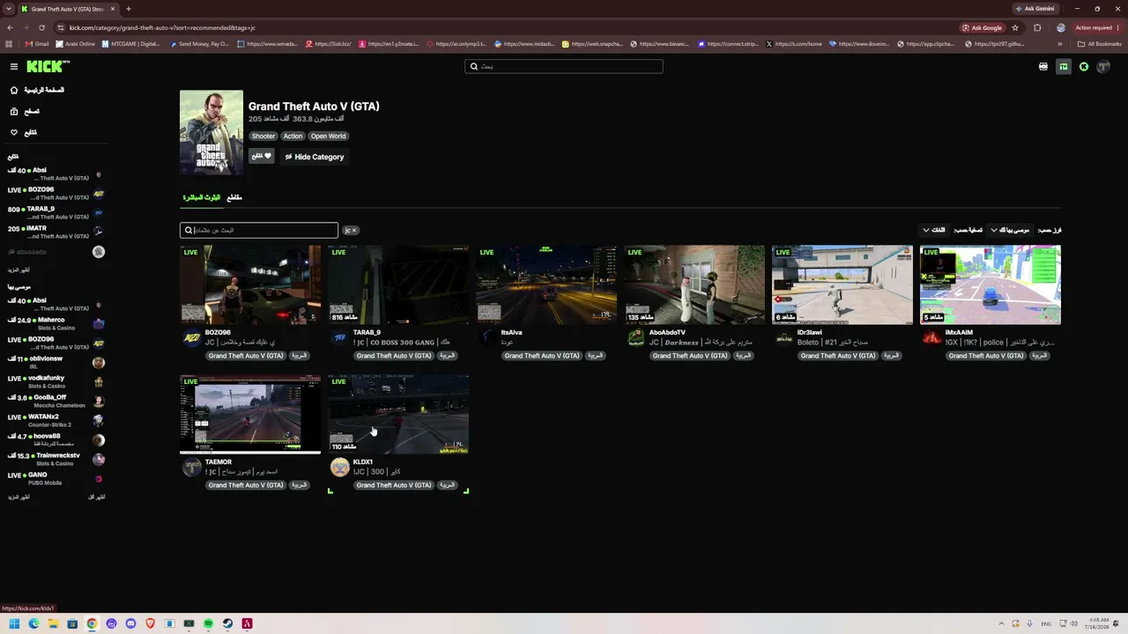Click the green circular icon in Kick header
This screenshot has width=1128, height=634.
pyautogui.click(x=1084, y=67)
